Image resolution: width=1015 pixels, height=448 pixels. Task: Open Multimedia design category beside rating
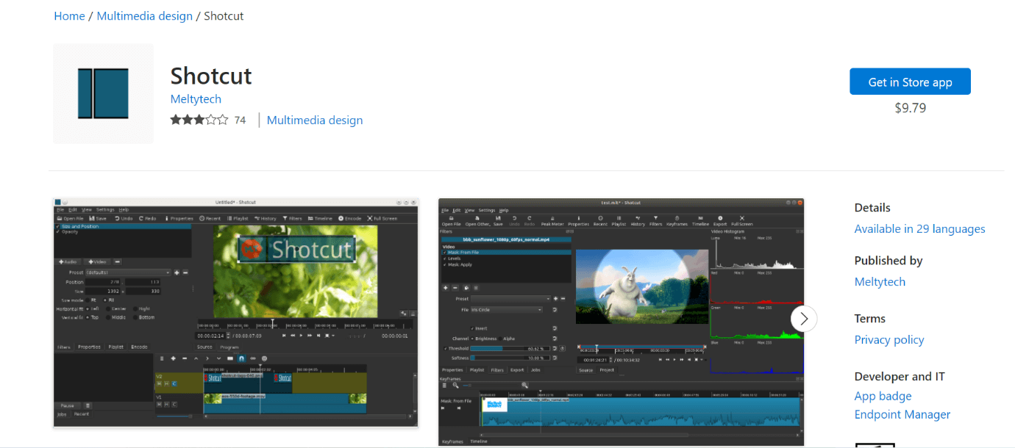pos(315,120)
